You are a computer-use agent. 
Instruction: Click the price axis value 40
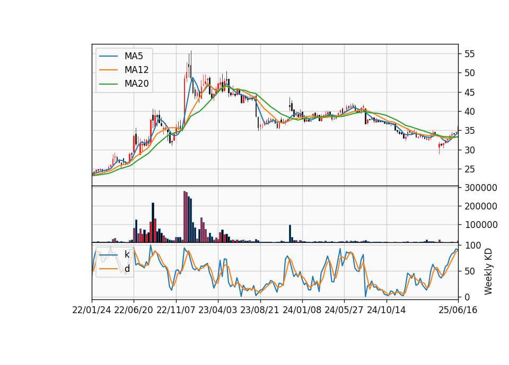[469, 112]
